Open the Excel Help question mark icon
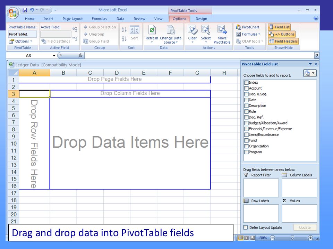This screenshot has width=333, height=249. click(316, 18)
